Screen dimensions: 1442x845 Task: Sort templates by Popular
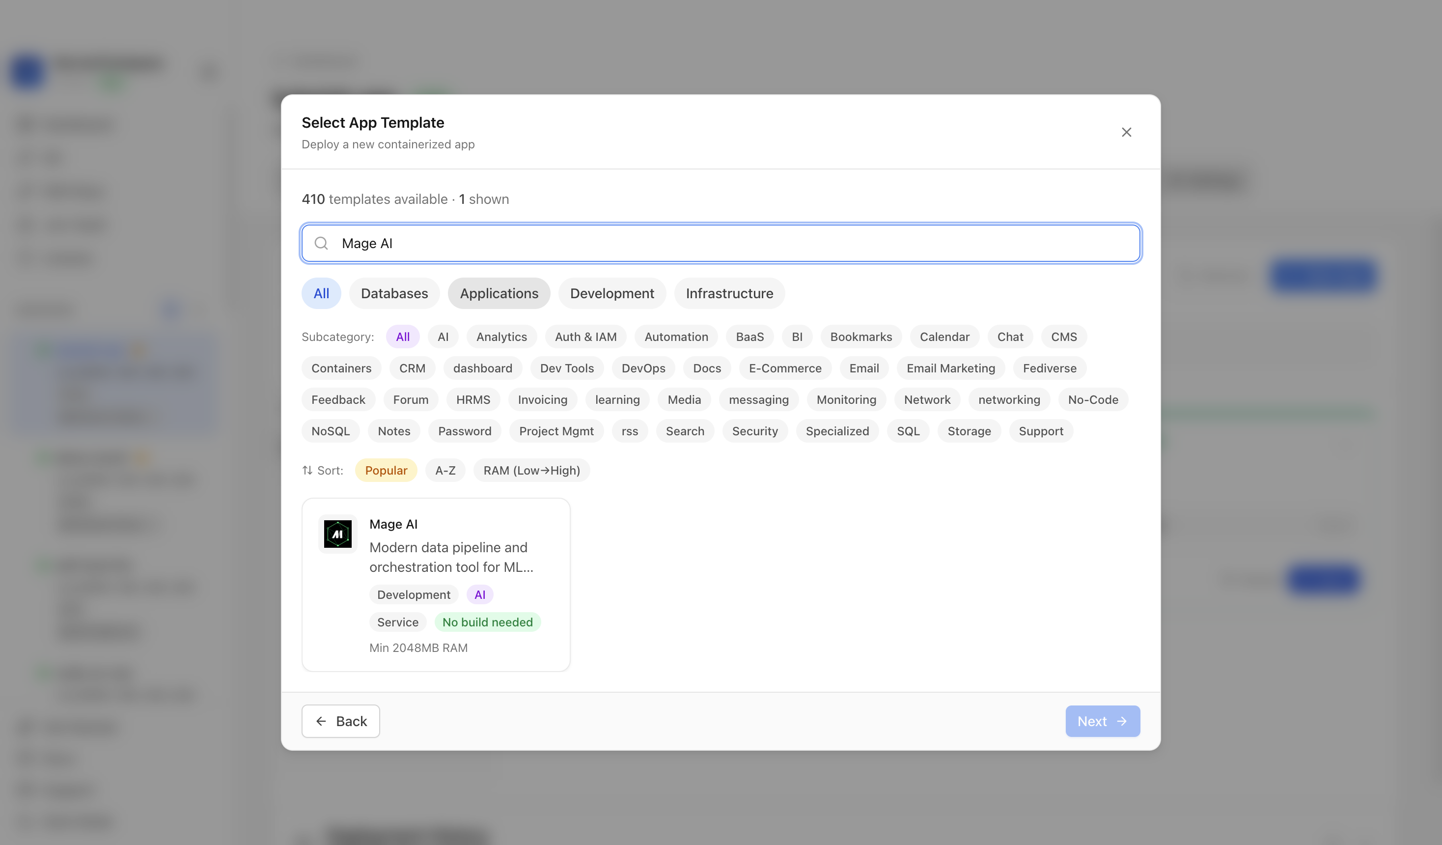pos(386,470)
